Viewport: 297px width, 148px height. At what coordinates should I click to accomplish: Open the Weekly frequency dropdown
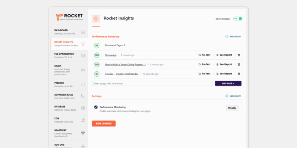point(232,108)
